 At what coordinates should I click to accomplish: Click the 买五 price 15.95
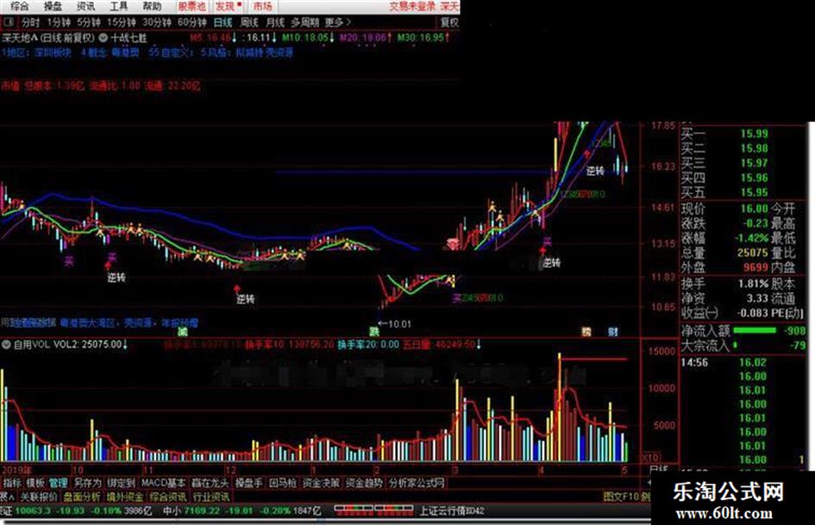[754, 192]
